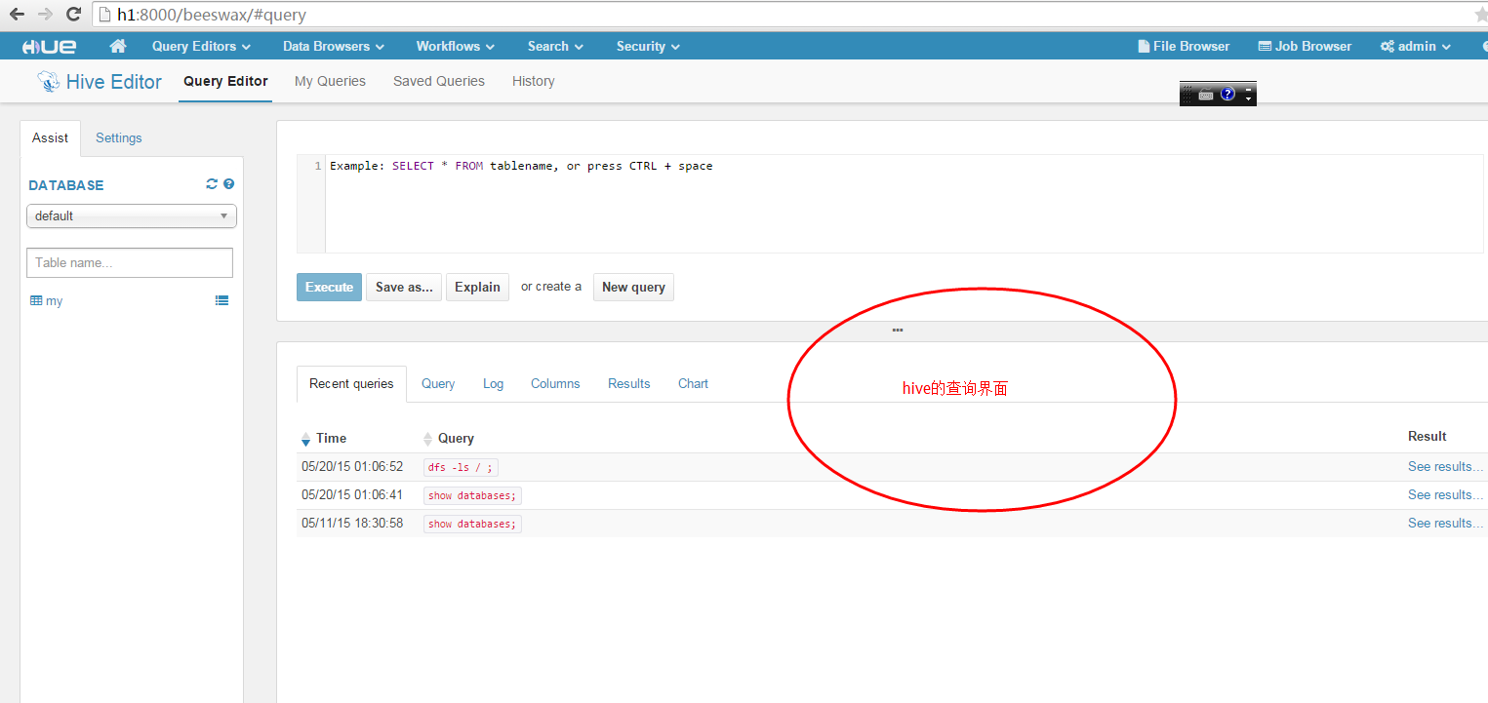Click the list icon beside my table
The width and height of the screenshot is (1488, 703).
coord(221,301)
